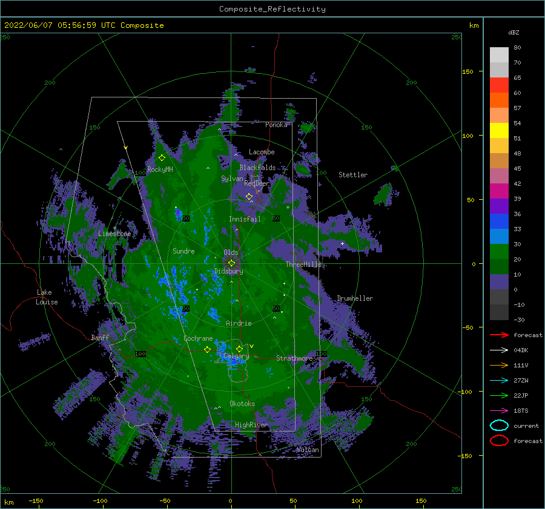Click the RedDeer city label
Image resolution: width=545 pixels, height=509 pixels.
pos(257,183)
